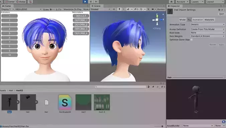226x128 pixels.
Task: Toggle scene lighting lightbulb icon
Action: (x=119, y=9)
